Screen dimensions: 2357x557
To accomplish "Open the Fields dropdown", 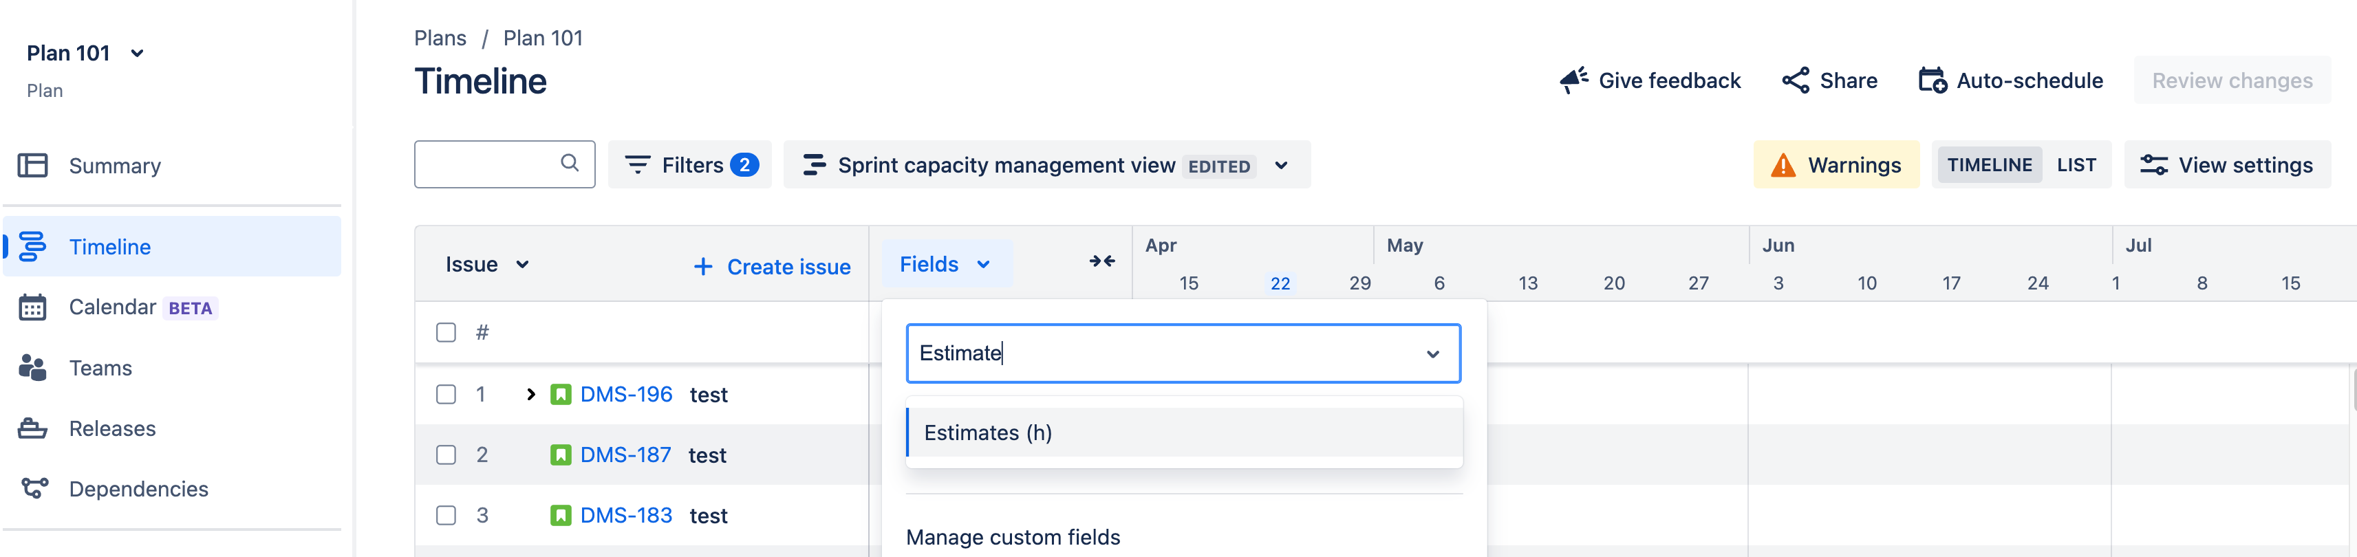I will tap(945, 264).
